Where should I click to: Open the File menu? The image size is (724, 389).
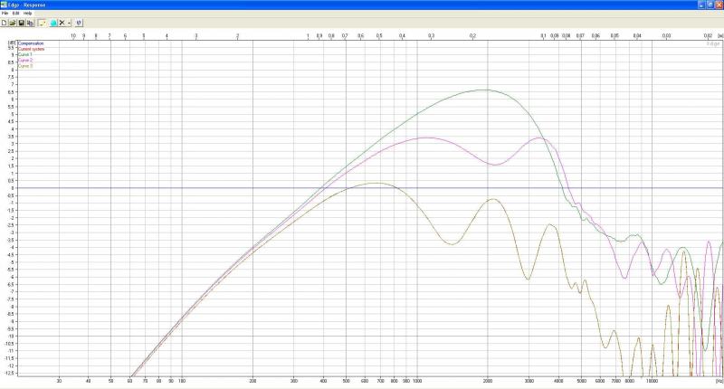5,13
